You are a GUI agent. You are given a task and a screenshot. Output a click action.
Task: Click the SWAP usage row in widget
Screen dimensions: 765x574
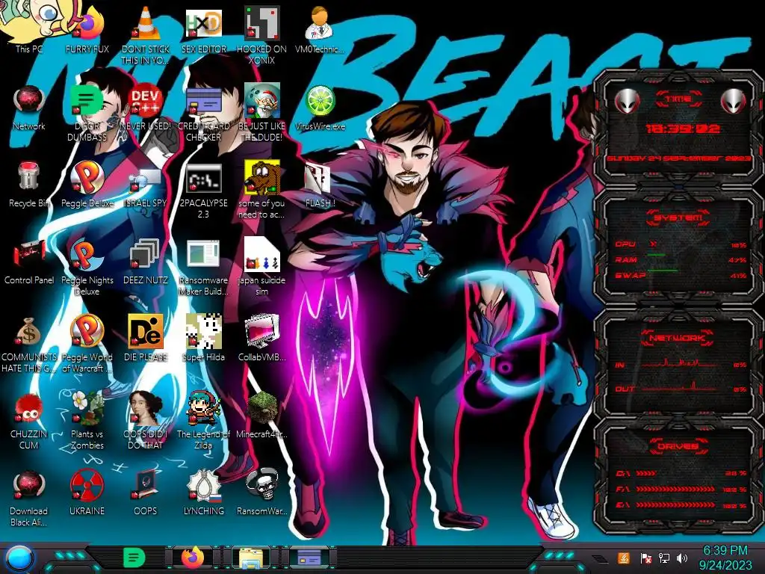681,275
